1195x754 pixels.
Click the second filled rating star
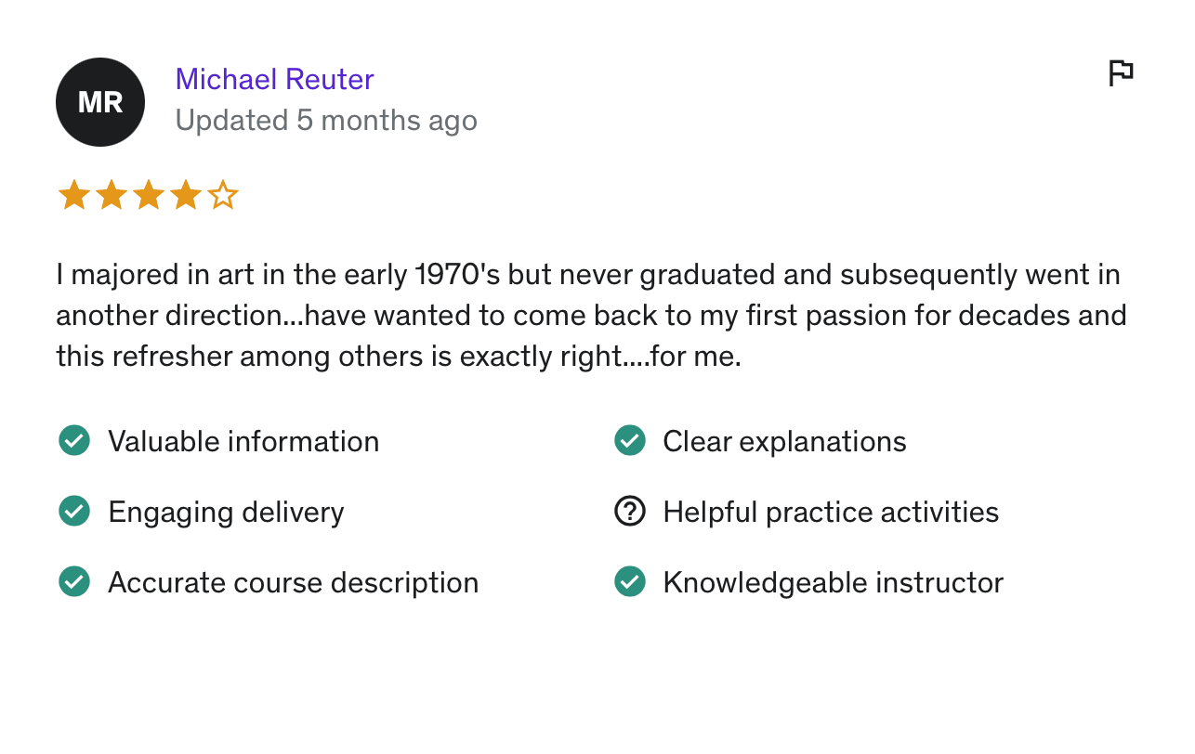(x=111, y=196)
